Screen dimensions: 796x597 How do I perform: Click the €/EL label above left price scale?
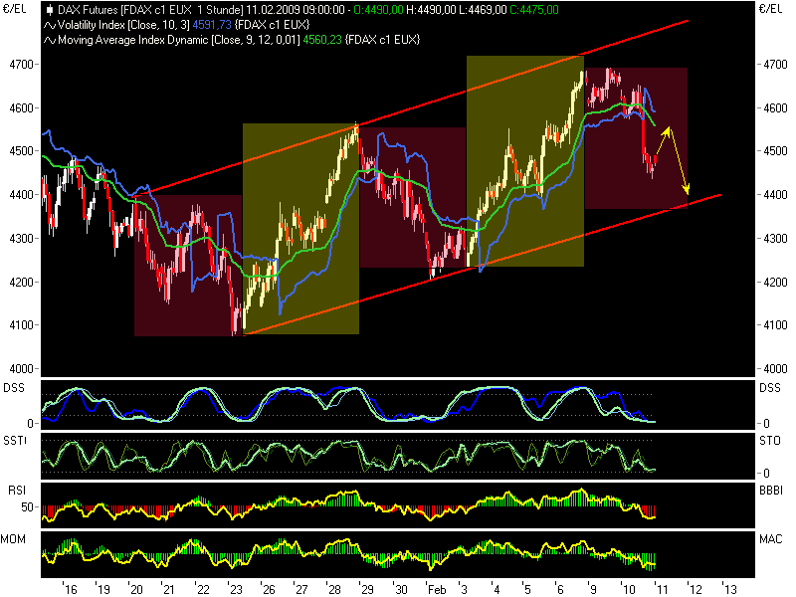pyautogui.click(x=13, y=8)
